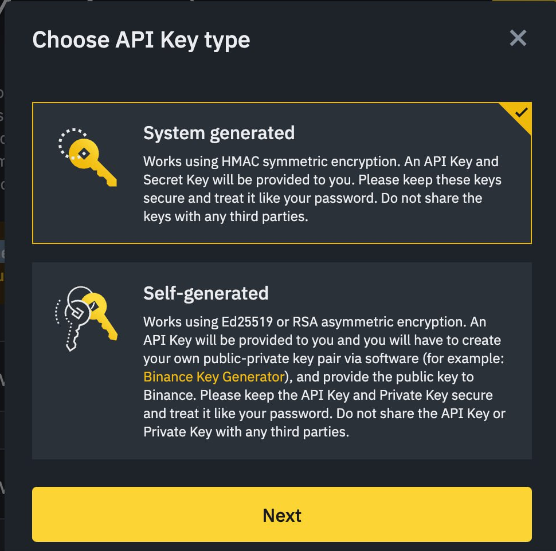Select the System generated heading
The image size is (556, 551).
(219, 133)
